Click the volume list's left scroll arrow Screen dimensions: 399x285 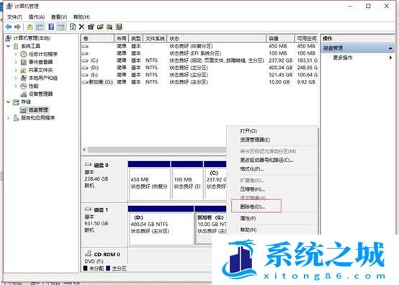[84, 150]
